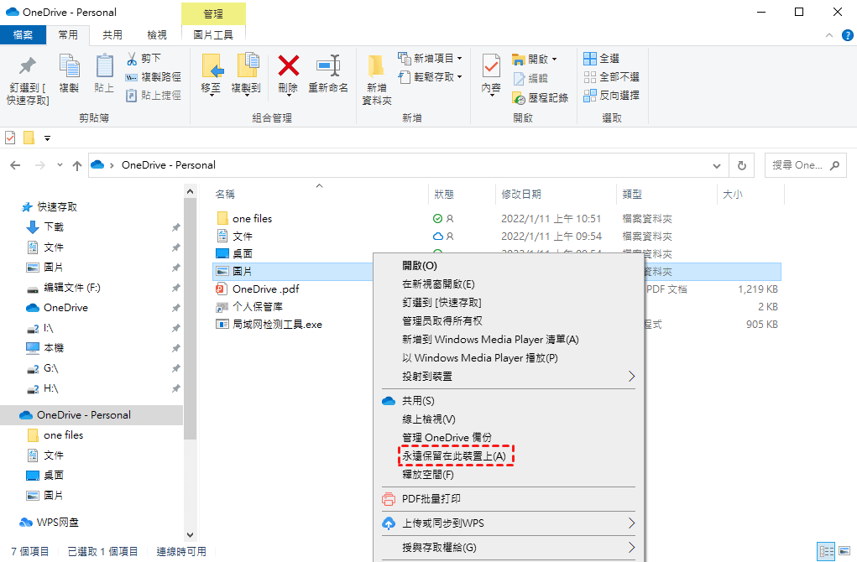The width and height of the screenshot is (857, 562).
Task: Choose 永遠保留在此裝置上(A)
Action: (x=454, y=456)
